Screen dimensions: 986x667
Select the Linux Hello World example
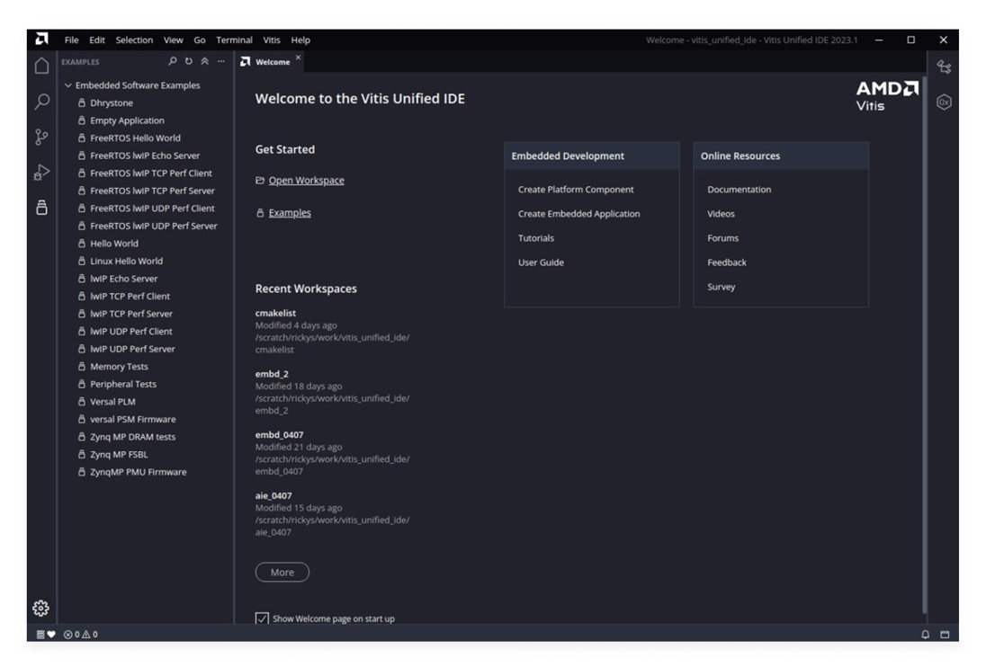click(126, 262)
